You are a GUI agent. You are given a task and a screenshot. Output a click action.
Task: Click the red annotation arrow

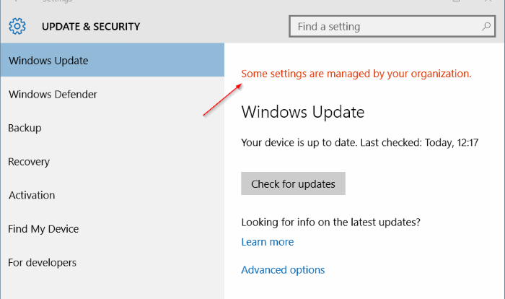click(x=222, y=100)
